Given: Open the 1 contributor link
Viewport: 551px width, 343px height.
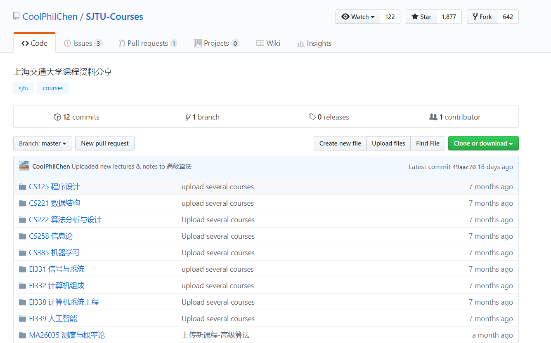Looking at the screenshot, I should [x=455, y=117].
